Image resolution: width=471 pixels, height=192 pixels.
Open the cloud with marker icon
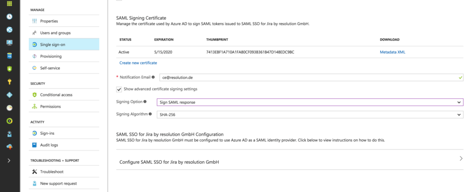click(9, 147)
